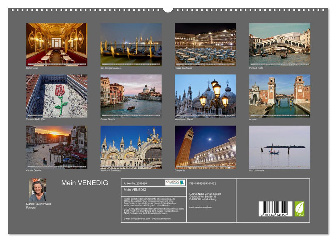Image resolution: width=336 pixels, height=242 pixels.
Task: Click the CO2-Bilanz production notice paragraph
Action: pyautogui.click(x=154, y=211)
